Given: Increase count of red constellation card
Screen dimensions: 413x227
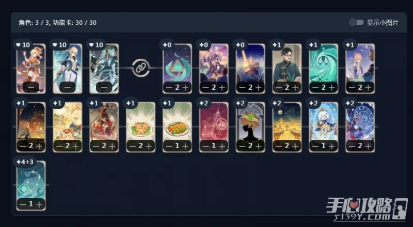Looking at the screenshot, I should [x=222, y=146].
